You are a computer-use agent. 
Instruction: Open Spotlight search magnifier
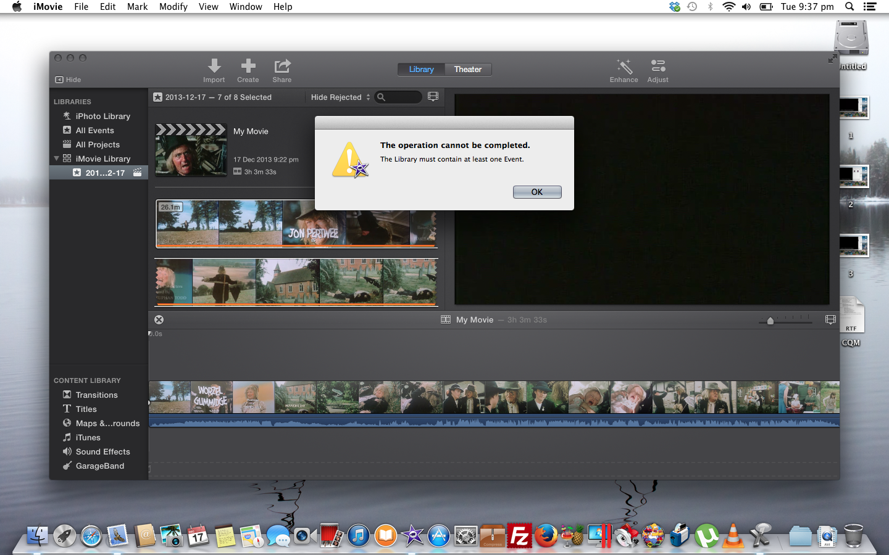[x=849, y=7]
